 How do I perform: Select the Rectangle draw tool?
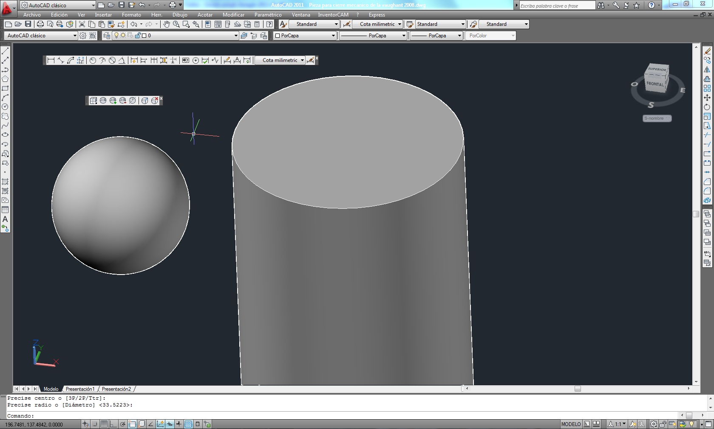point(5,88)
